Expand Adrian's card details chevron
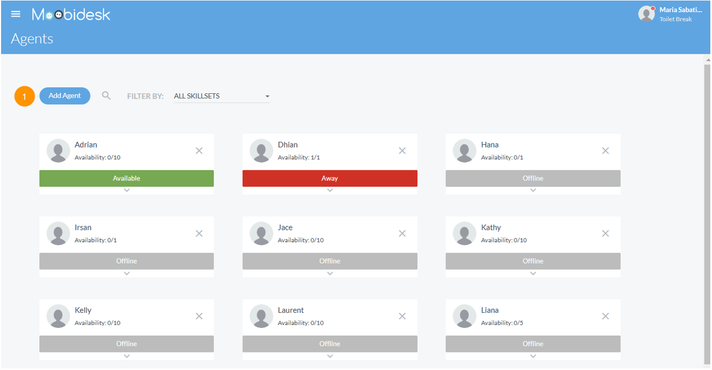The height and width of the screenshot is (370, 712). 126,190
